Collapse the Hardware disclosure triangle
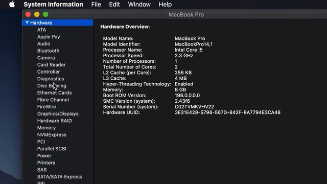 click(27, 22)
